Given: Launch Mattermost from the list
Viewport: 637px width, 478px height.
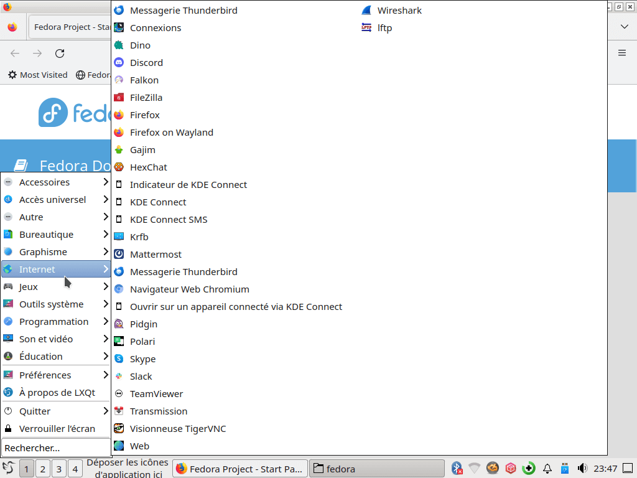Looking at the screenshot, I should coord(147,255).
